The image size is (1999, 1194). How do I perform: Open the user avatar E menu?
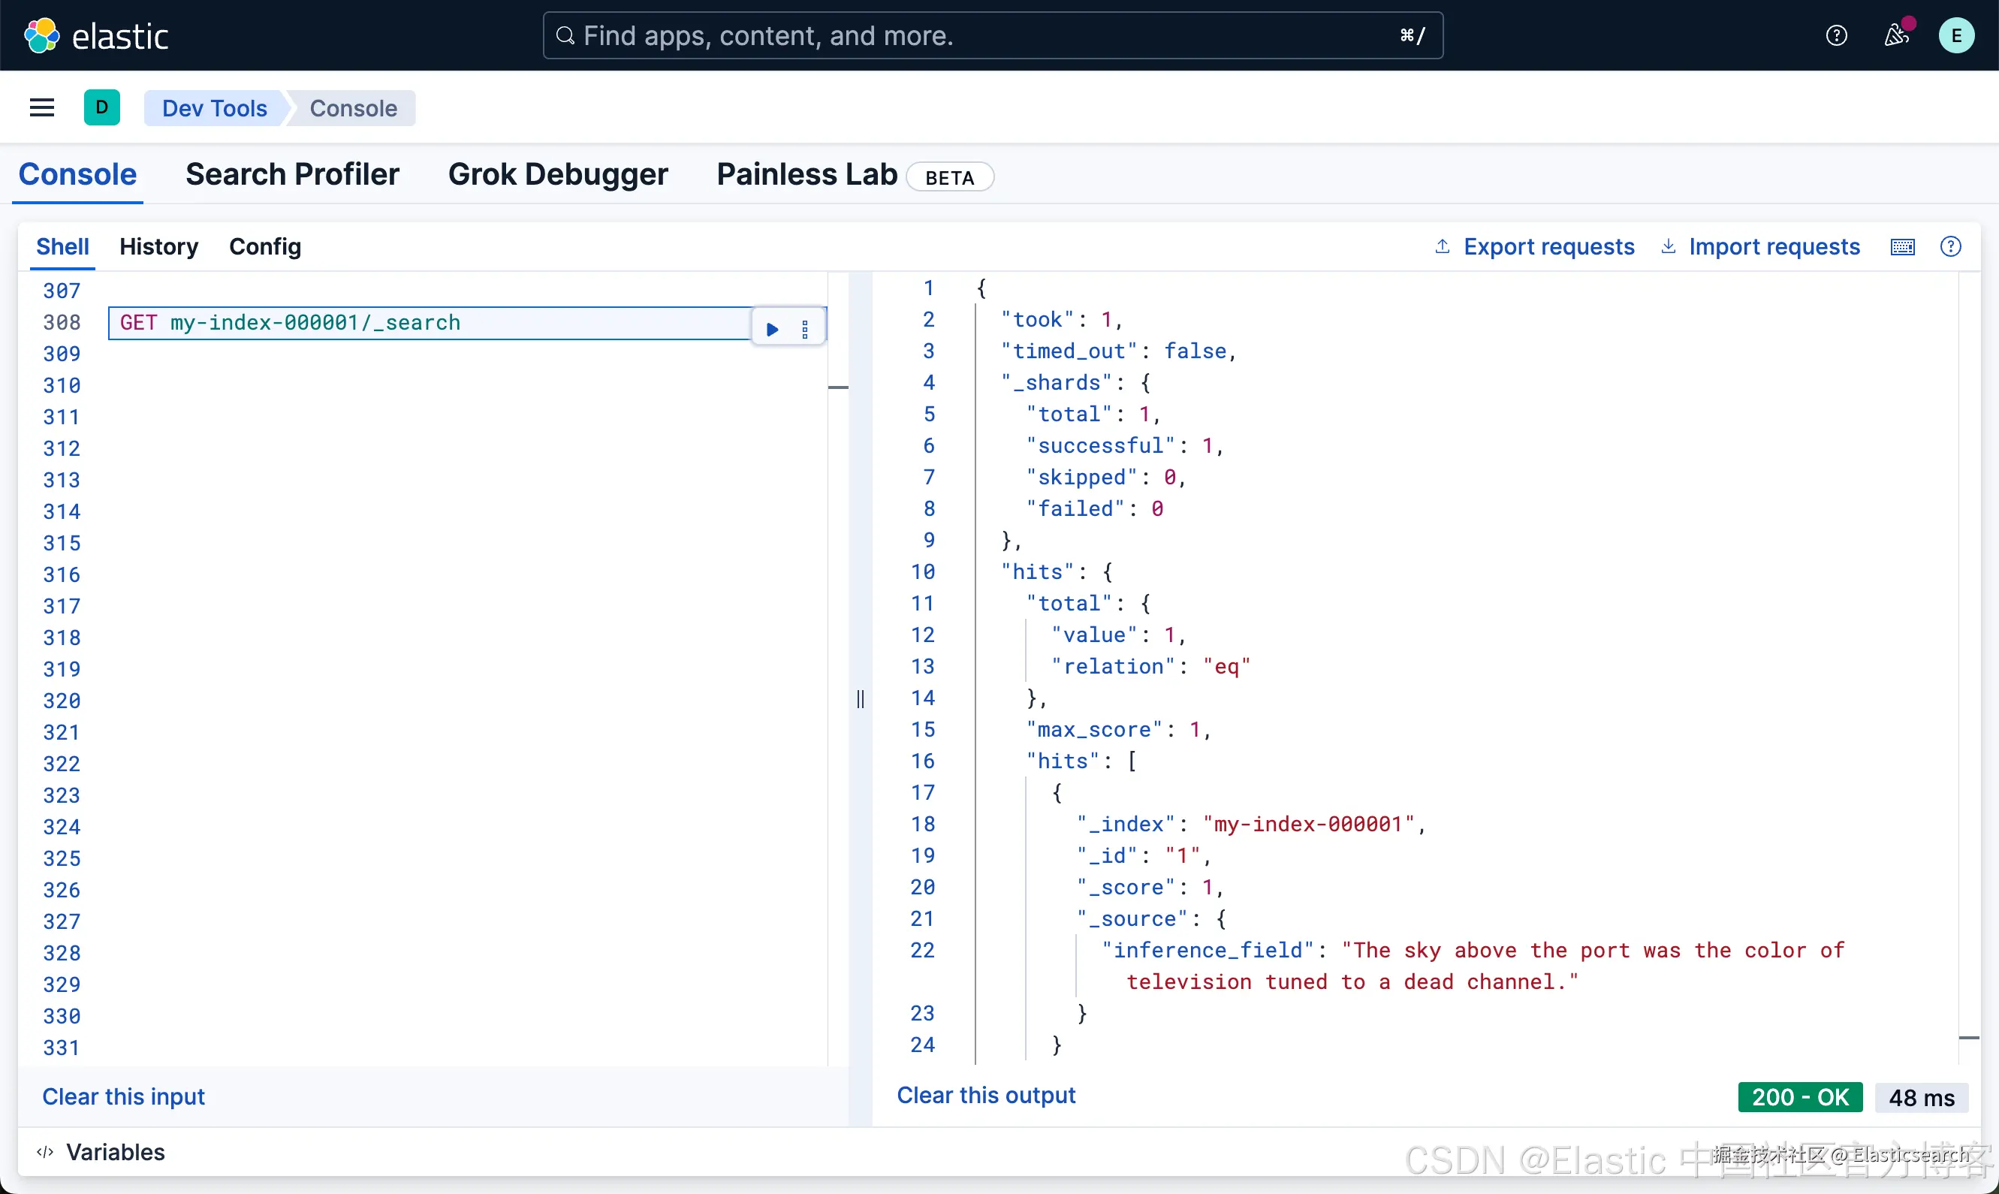[1955, 35]
